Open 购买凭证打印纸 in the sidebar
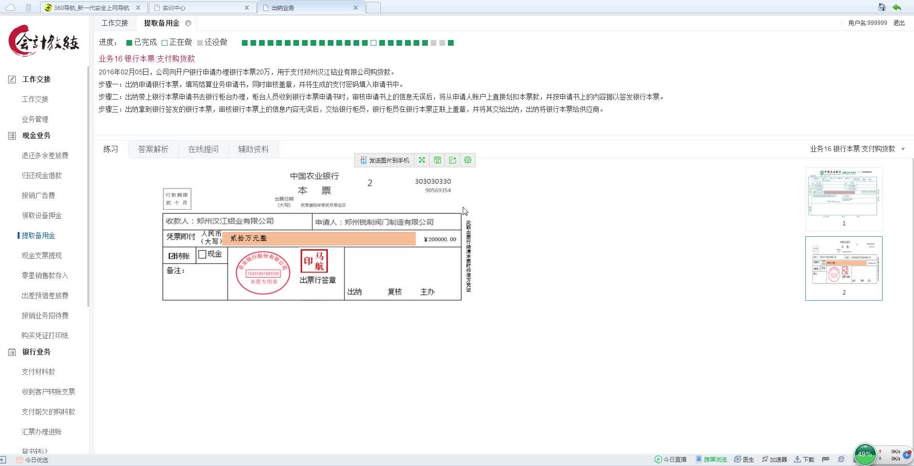 (x=45, y=335)
